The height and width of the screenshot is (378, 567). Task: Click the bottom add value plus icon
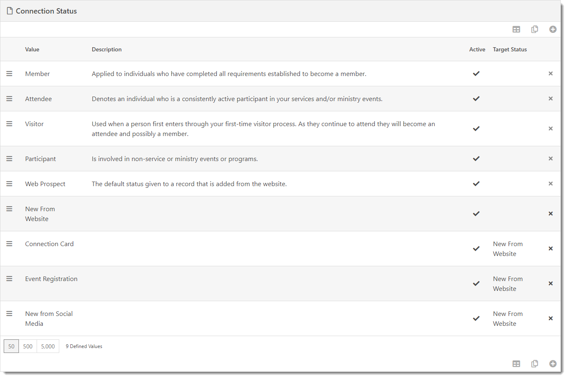[x=553, y=364]
